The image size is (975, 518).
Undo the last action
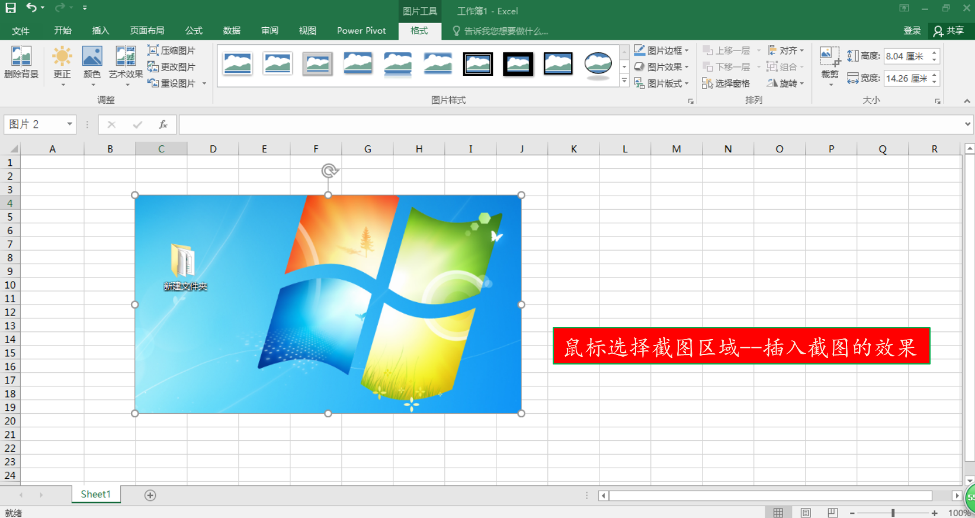31,8
